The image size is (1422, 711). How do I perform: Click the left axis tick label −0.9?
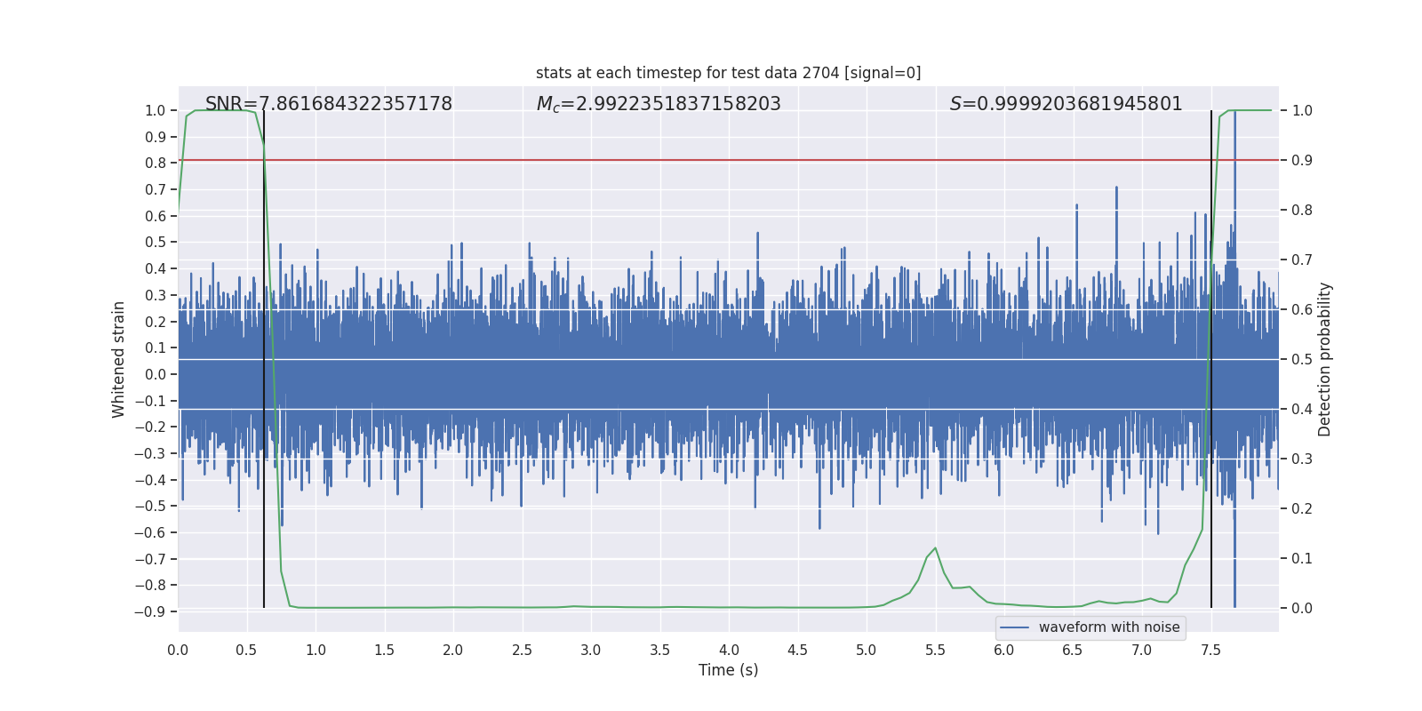click(149, 611)
